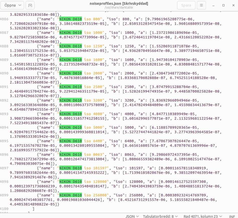The height and width of the screenshot is (218, 238).
Task: Open the Öppna file dropdown
Action: coord(12,5)
